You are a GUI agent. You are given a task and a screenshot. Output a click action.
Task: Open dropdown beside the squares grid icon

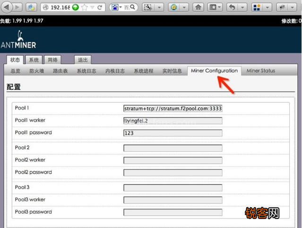pyautogui.click(x=267, y=7)
